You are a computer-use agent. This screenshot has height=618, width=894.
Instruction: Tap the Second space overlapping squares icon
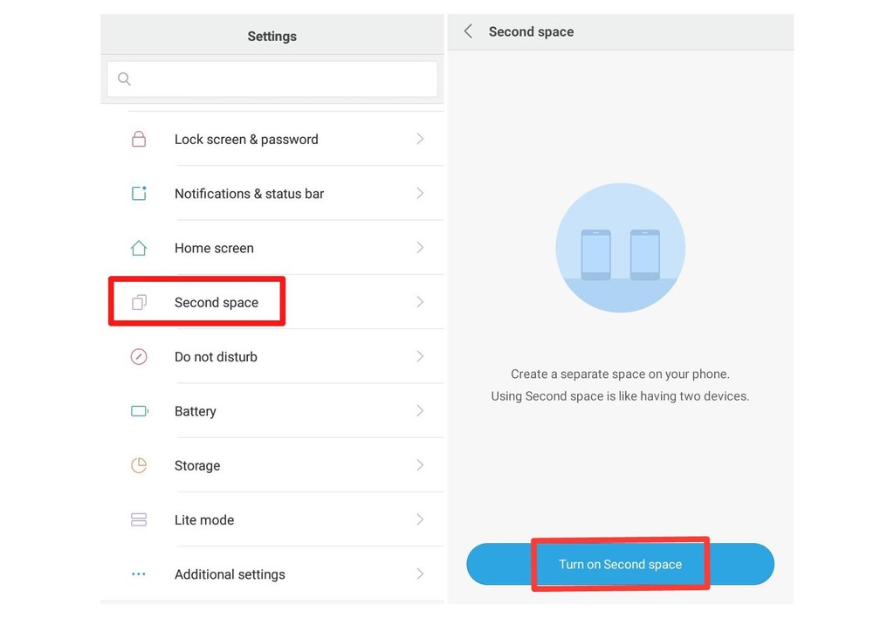[139, 303]
